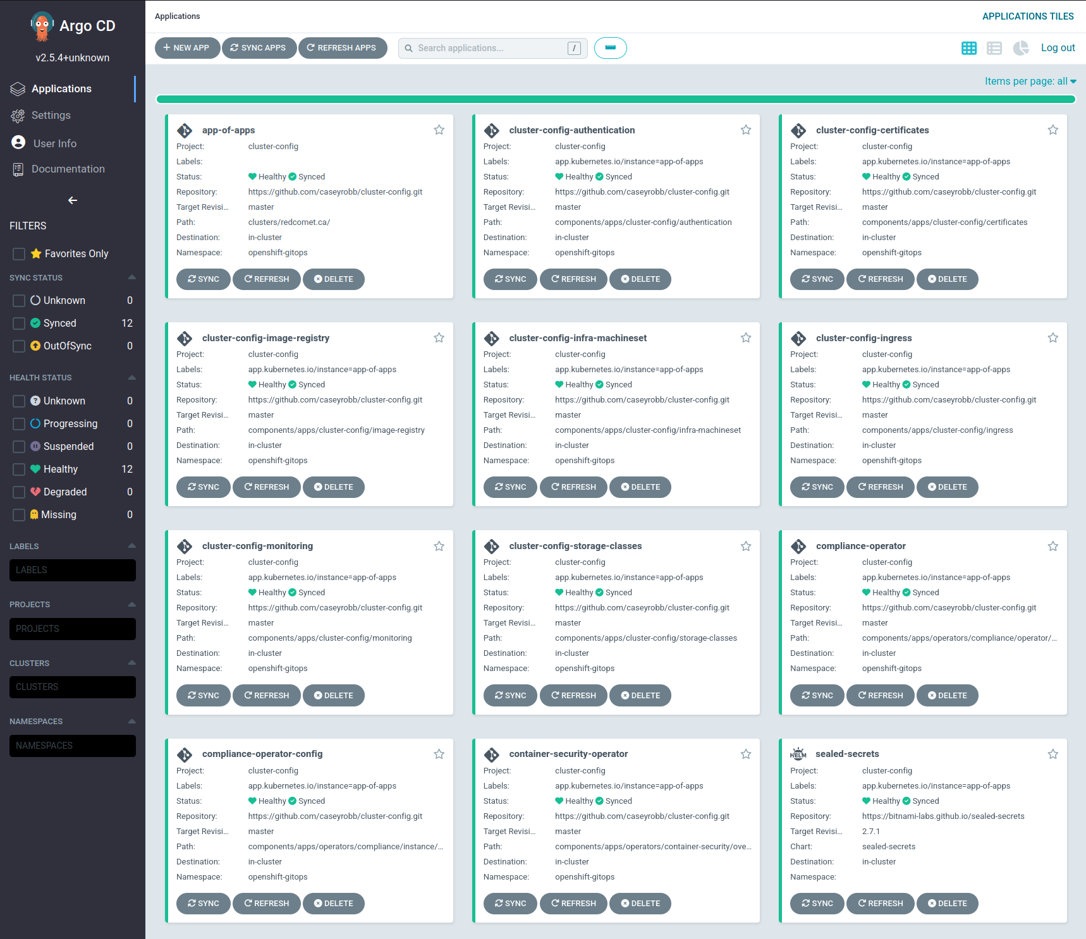Click the Argo CD octopus logo

pos(42,26)
